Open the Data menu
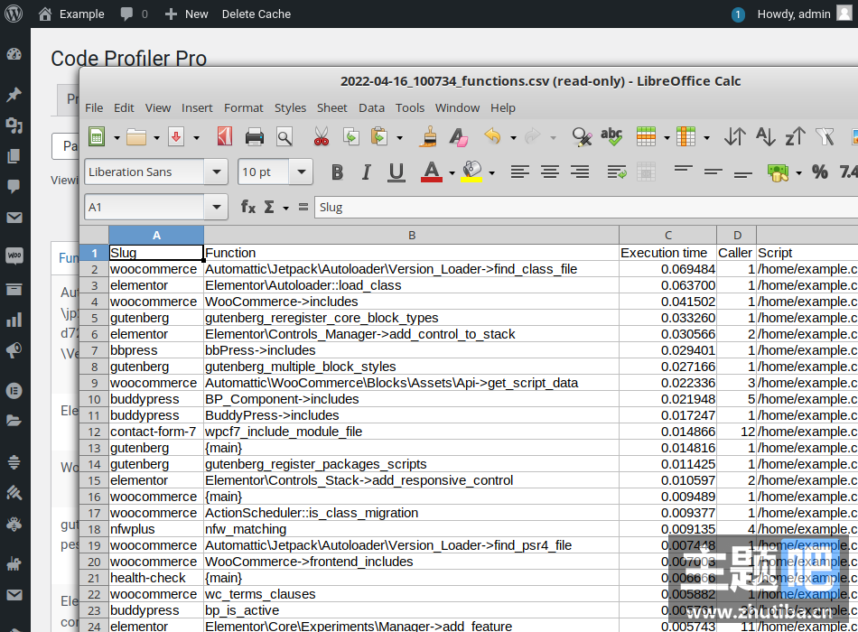Viewport: 858px width, 632px height. click(x=371, y=107)
